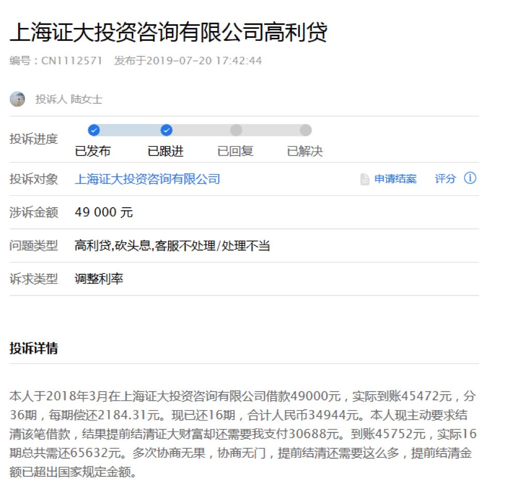Click the 已回复 status label
Image resolution: width=505 pixels, height=482 pixels.
coord(235,151)
